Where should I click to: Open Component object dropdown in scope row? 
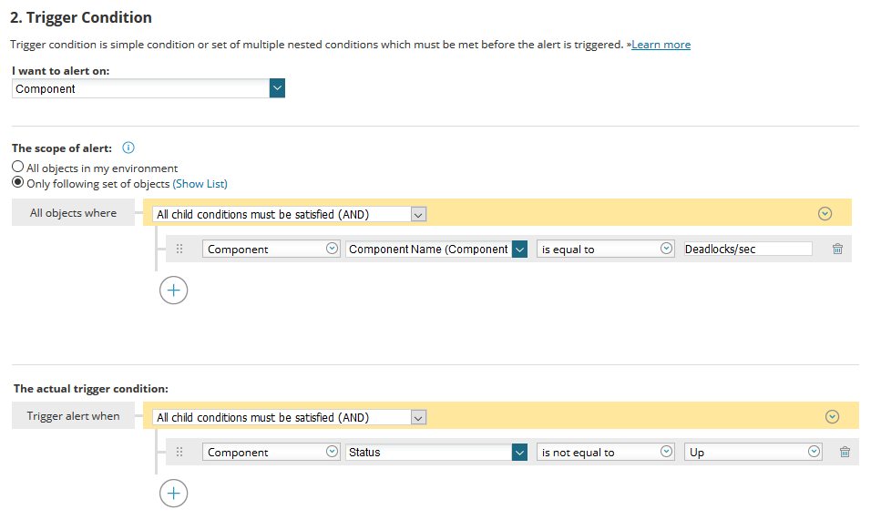point(271,249)
